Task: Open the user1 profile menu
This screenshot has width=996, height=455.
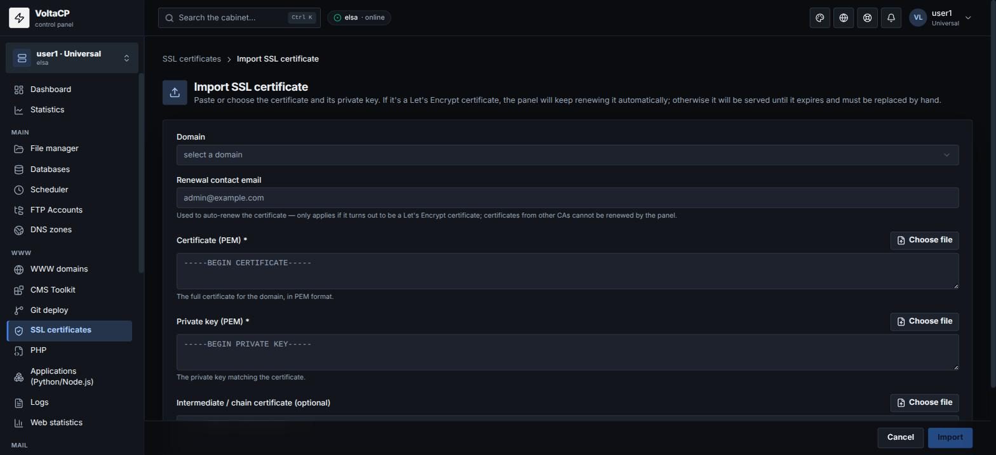Action: point(940,18)
